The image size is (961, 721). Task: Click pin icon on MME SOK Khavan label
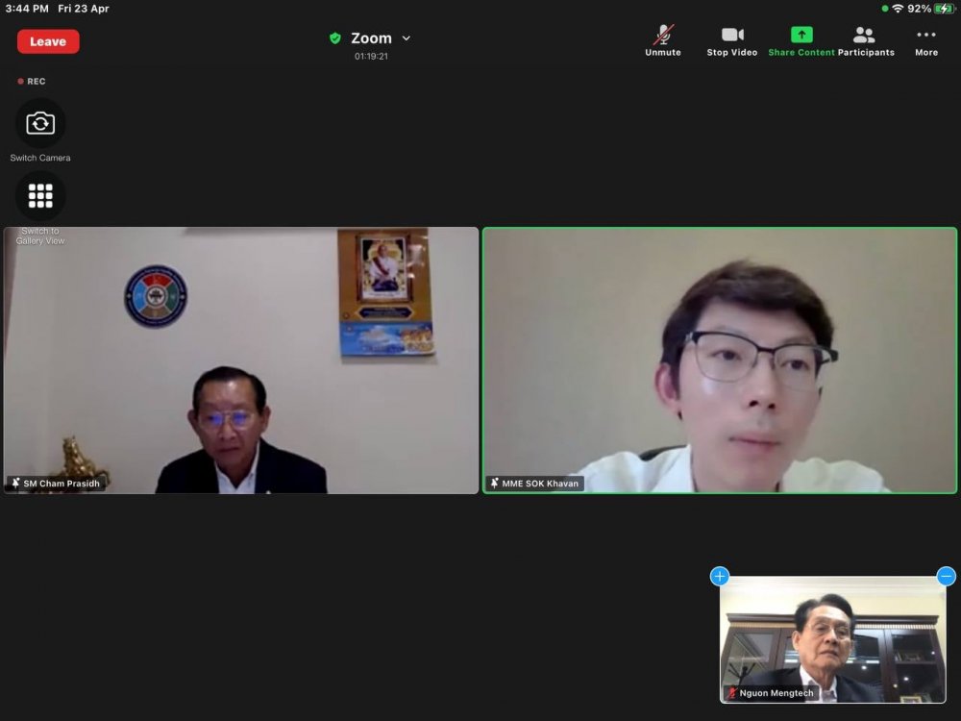(x=494, y=484)
